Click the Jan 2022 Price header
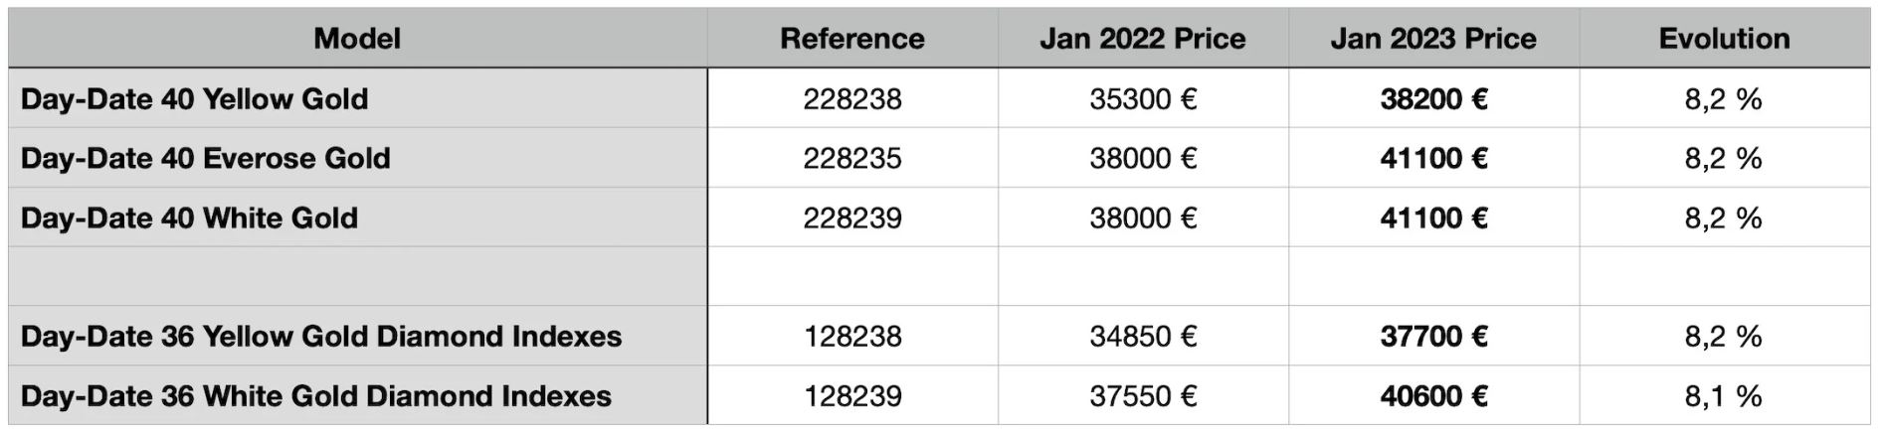 (1143, 39)
